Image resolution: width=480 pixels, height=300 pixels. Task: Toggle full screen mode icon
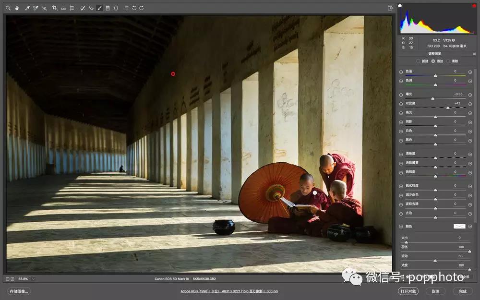click(x=390, y=8)
